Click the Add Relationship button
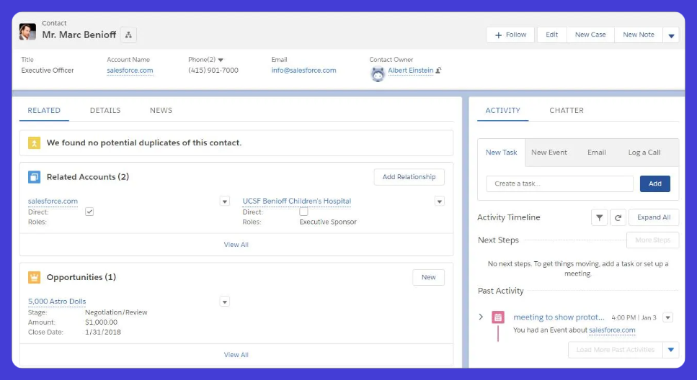Screen dimensions: 697x380 pyautogui.click(x=409, y=176)
